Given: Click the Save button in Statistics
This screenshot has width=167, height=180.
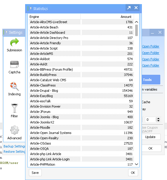Looking at the screenshot, I should pos(35,173).
